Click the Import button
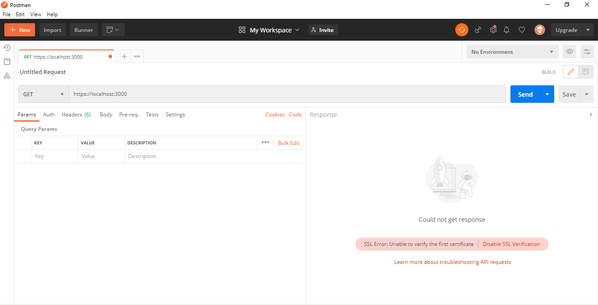The width and height of the screenshot is (598, 305). click(x=53, y=30)
